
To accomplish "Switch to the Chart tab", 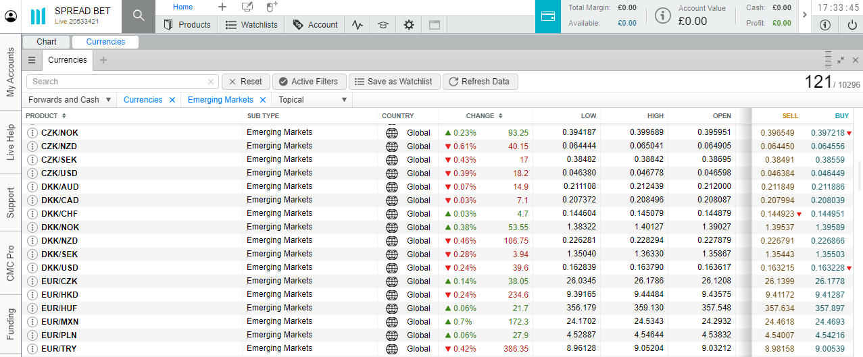I will pos(47,42).
